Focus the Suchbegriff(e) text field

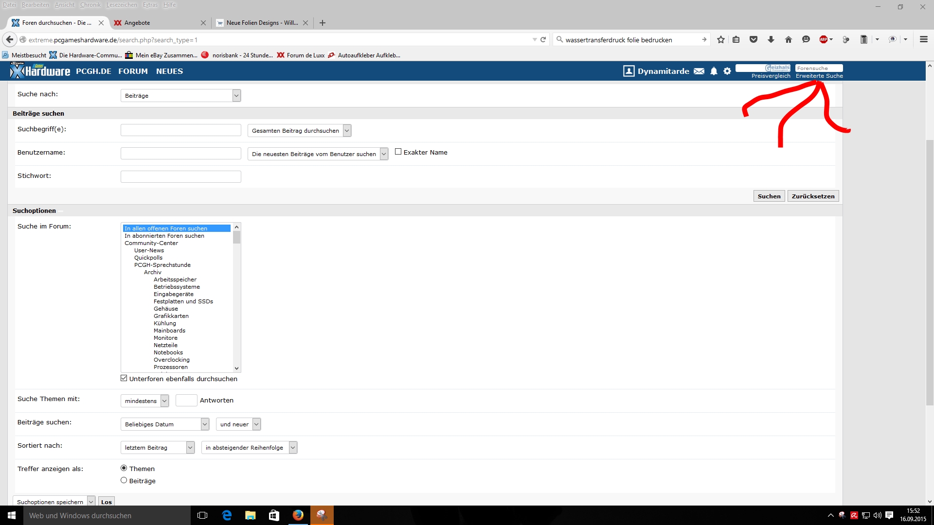[x=180, y=130]
